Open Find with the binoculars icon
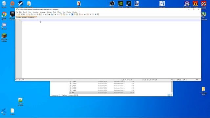The width and height of the screenshot is (210, 118). (x=49, y=14)
